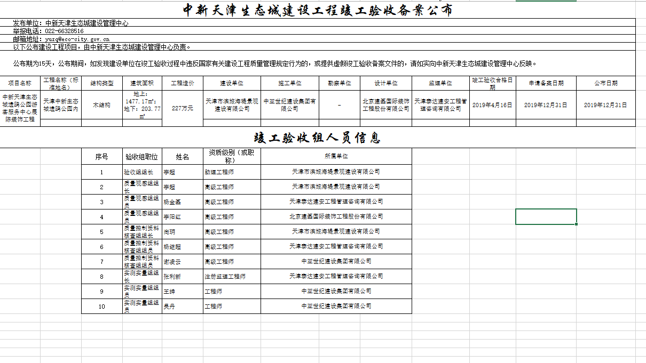Screen dimensions: 646x363
Task: Select the name 李阳红
Action: 183,217
